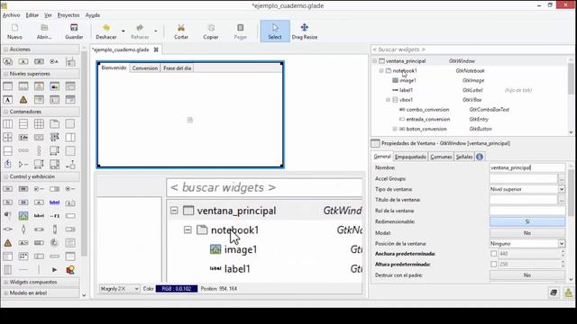Expand the Widgets compuestos section
Screen dimensions: 577x324
[41, 282]
